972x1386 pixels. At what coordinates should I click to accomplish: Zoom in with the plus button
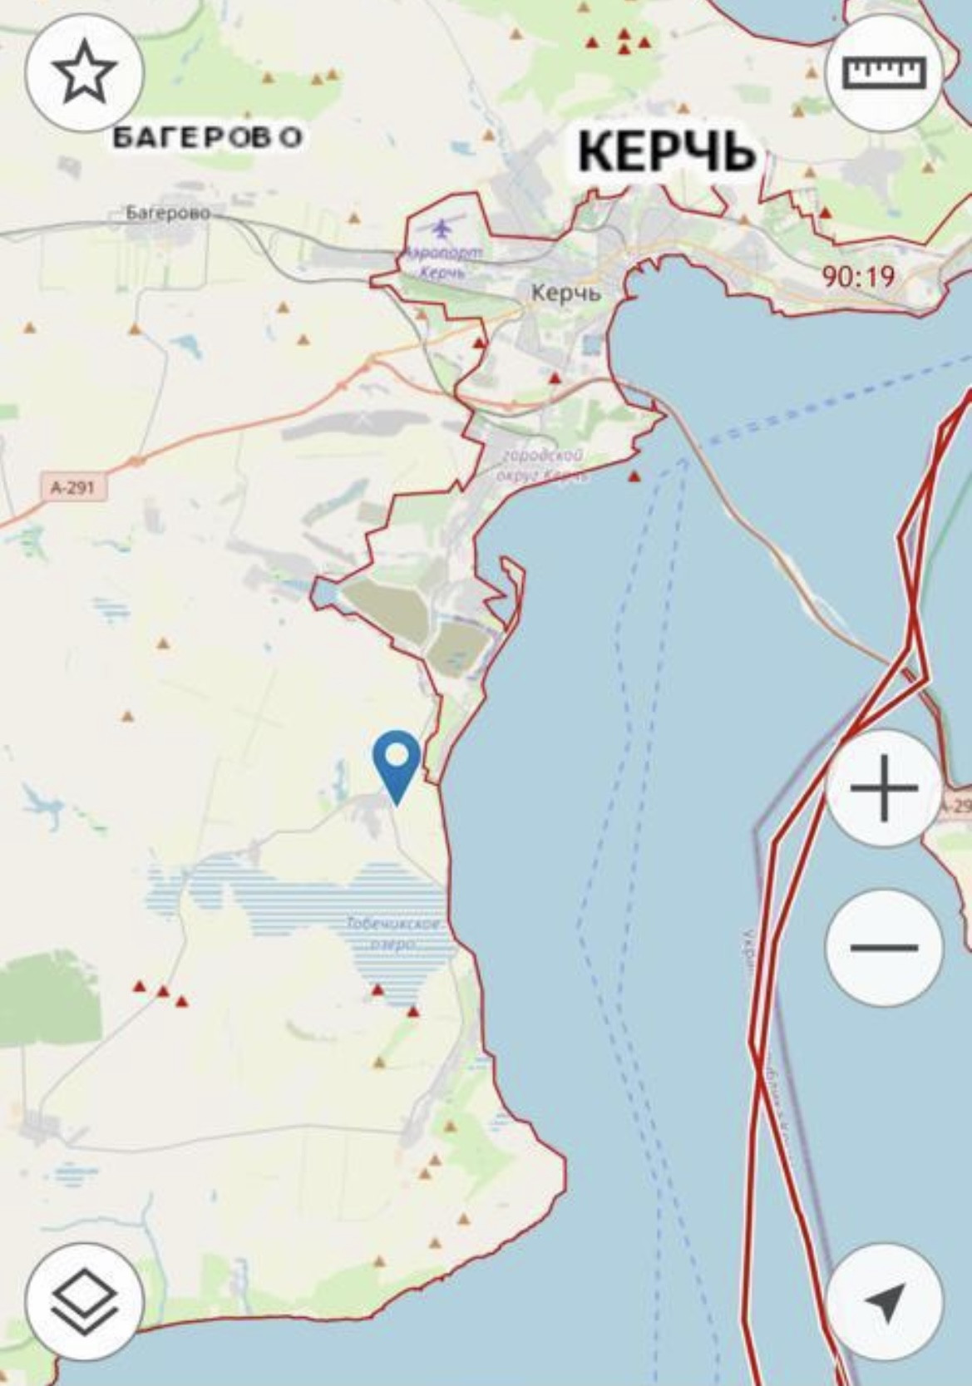884,787
